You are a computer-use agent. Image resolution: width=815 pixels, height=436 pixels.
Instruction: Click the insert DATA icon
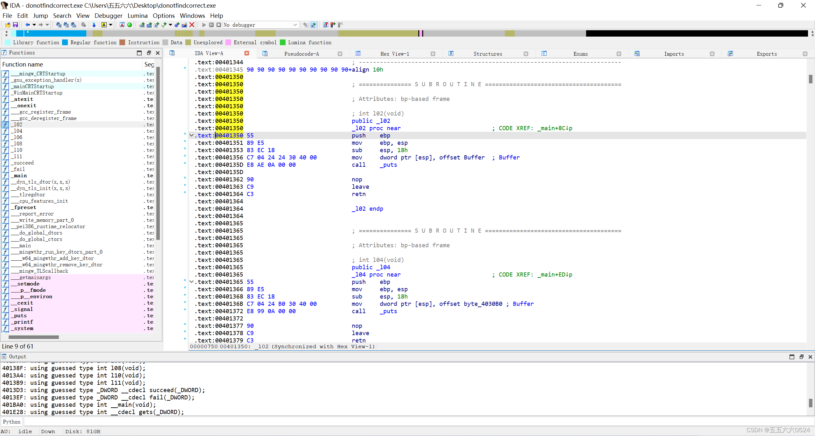tap(149, 25)
